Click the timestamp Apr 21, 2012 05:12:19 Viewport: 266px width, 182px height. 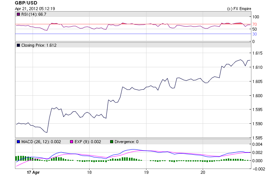[x=35, y=9]
